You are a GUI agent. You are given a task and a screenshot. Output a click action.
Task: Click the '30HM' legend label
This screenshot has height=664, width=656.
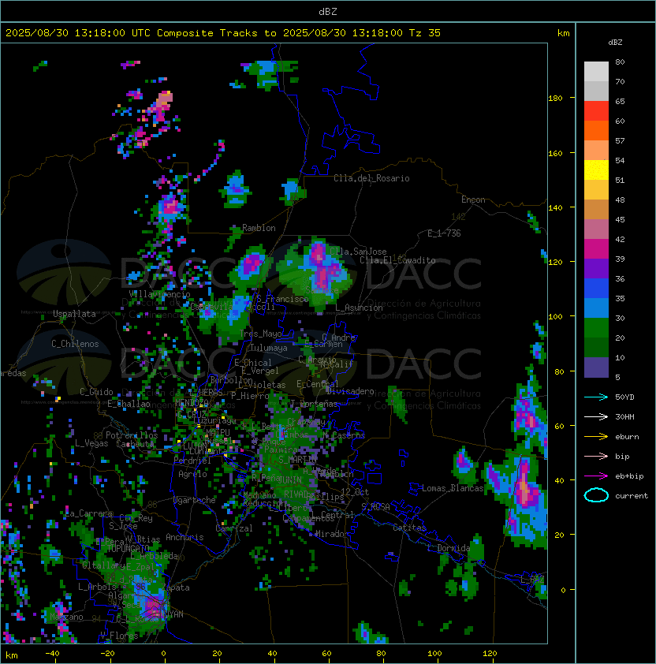point(624,417)
